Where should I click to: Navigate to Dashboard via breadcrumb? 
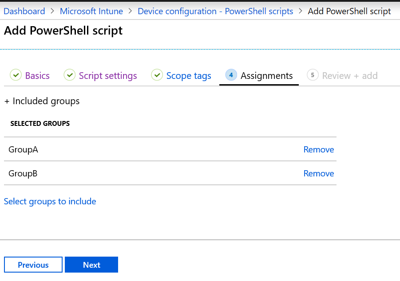[24, 11]
